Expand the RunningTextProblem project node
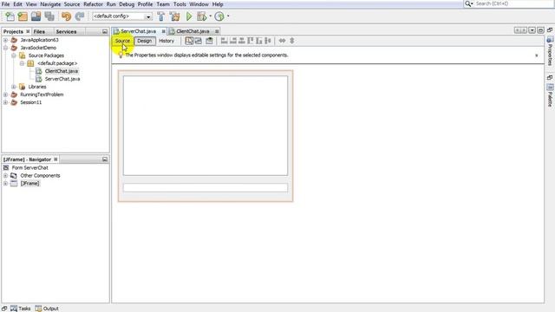This screenshot has width=555, height=312. tap(5, 94)
